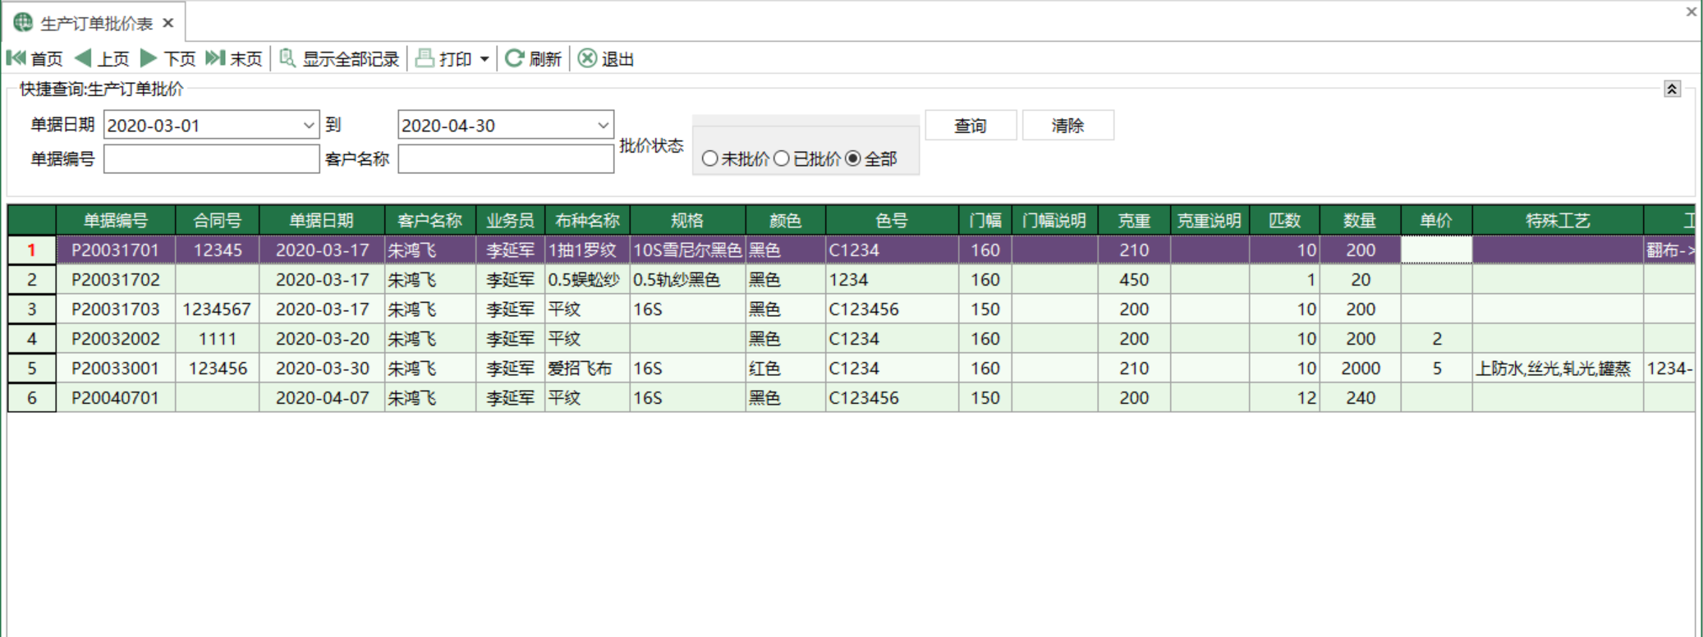1703x637 pixels.
Task: Click the 业务员 column header
Action: [511, 220]
